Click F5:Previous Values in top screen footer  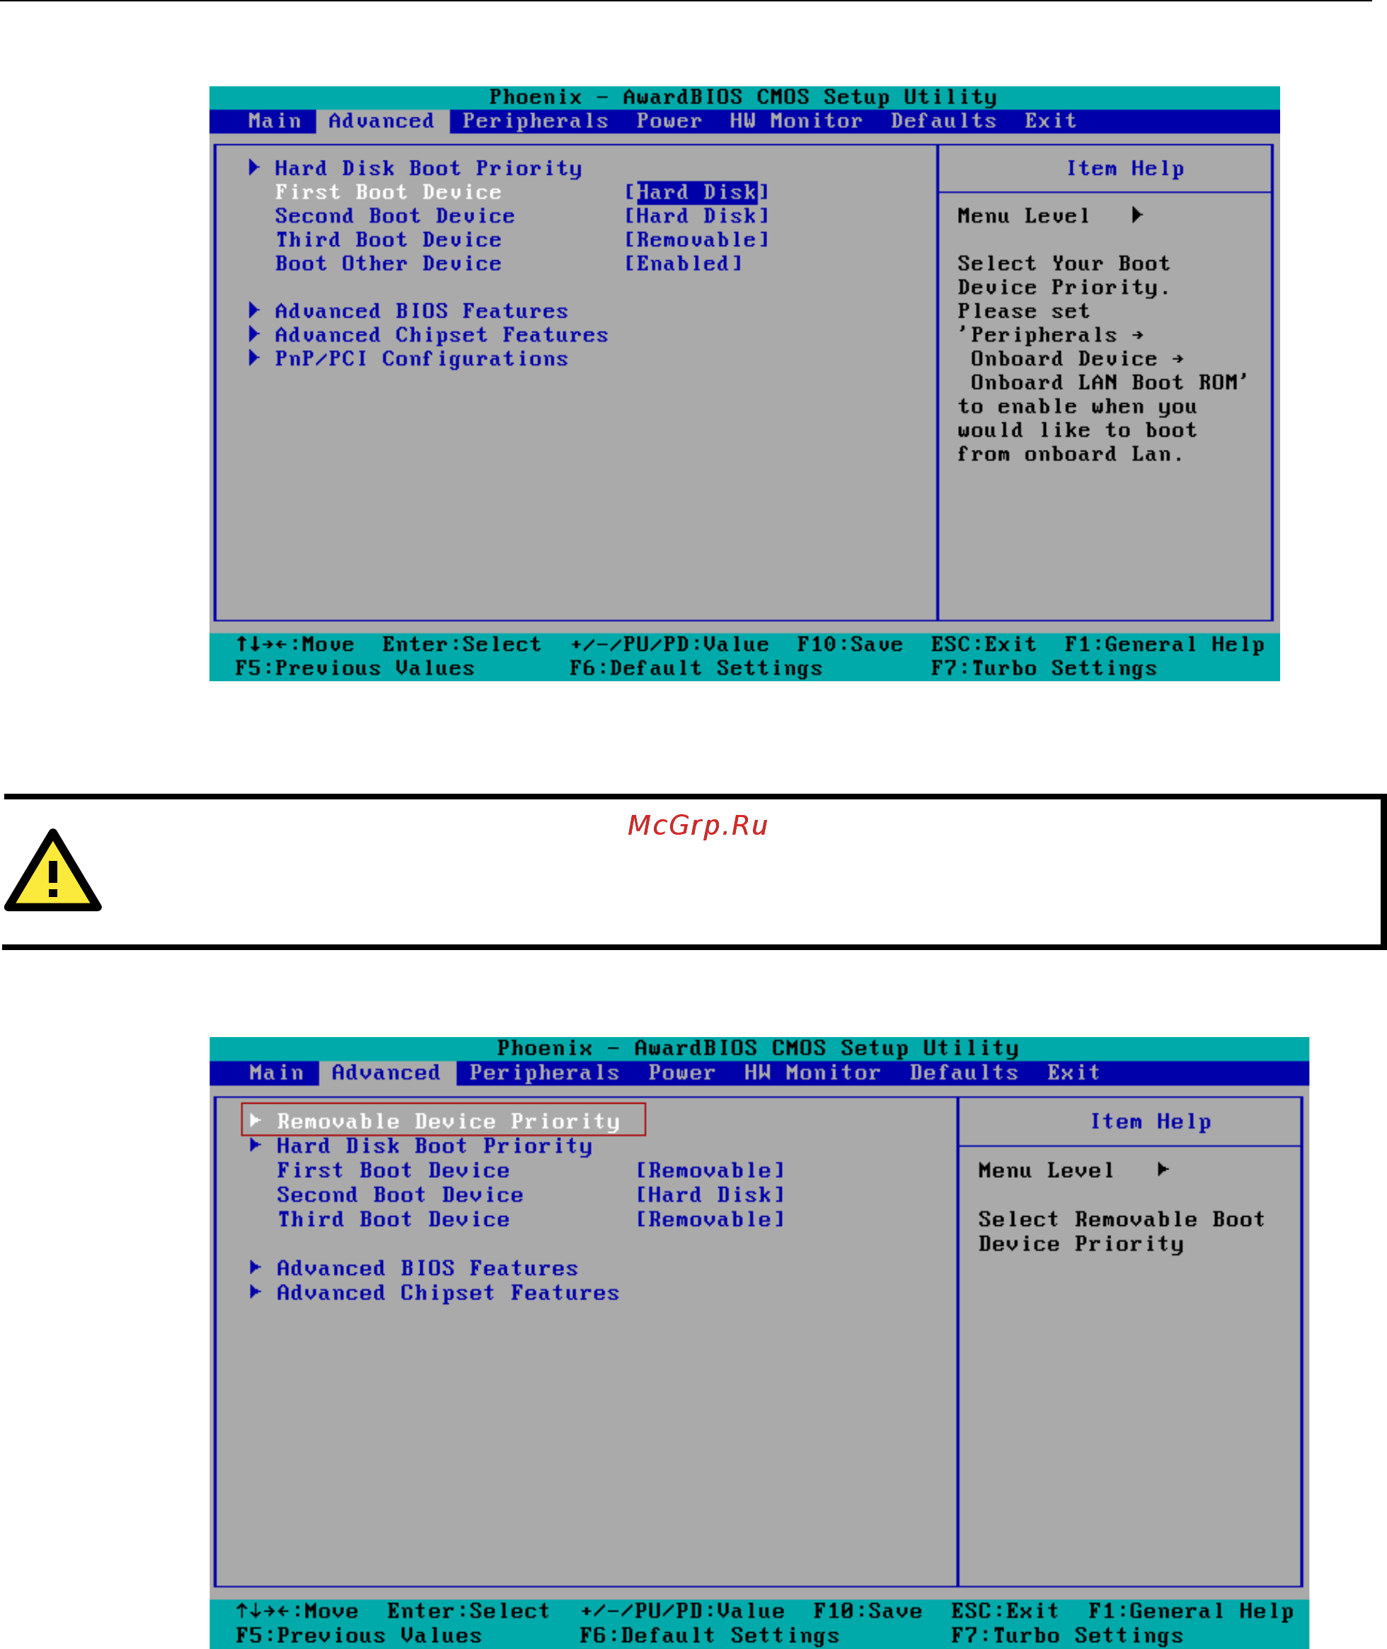coord(355,669)
